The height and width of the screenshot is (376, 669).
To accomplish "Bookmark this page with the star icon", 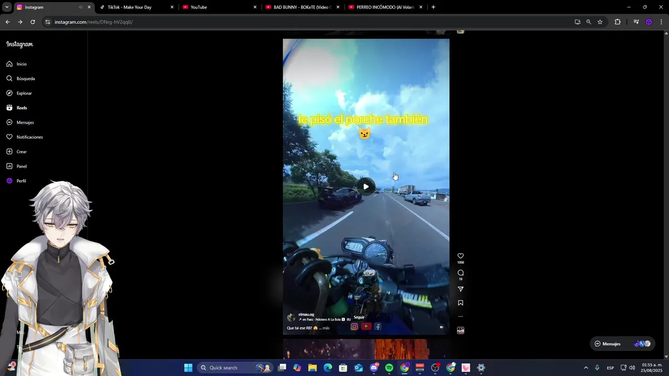I will [x=600, y=22].
